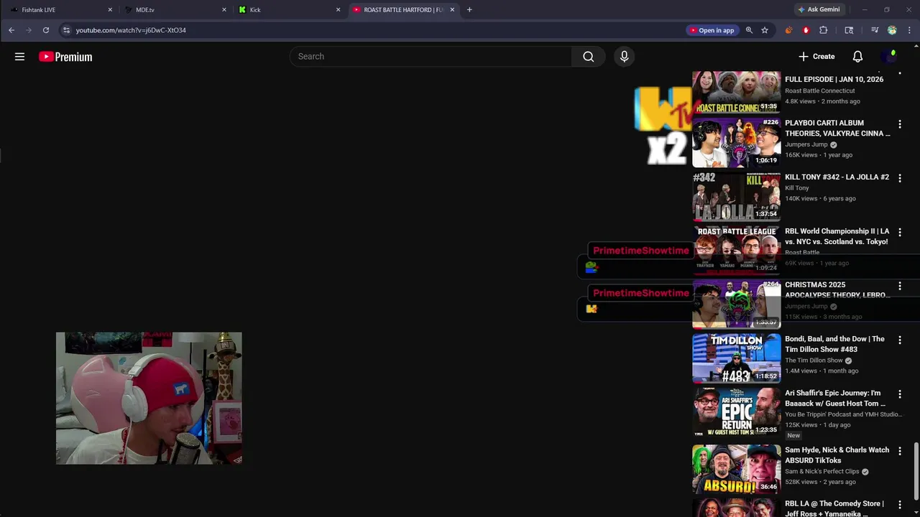The width and height of the screenshot is (920, 517).
Task: Close the MDE.tv tab
Action: (224, 10)
